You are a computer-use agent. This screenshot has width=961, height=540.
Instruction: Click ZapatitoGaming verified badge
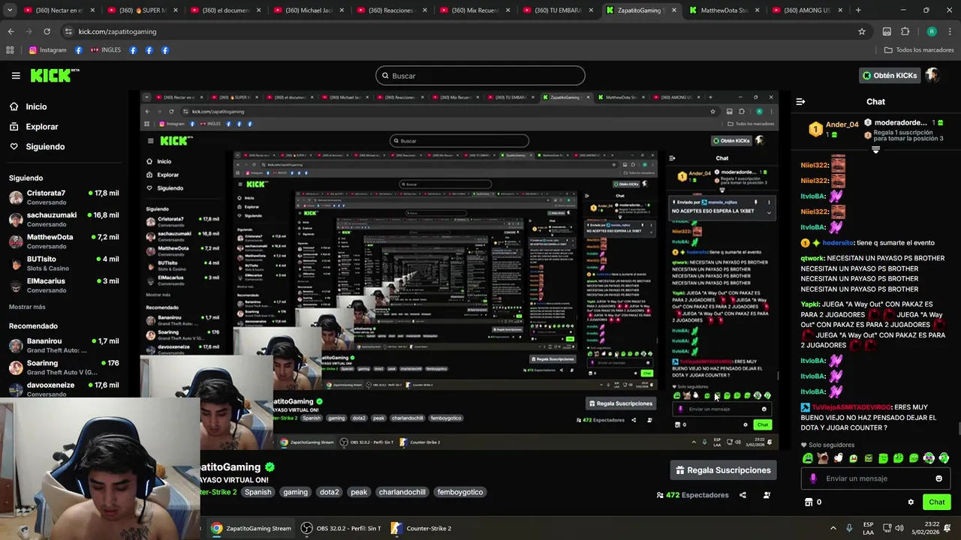click(x=270, y=466)
